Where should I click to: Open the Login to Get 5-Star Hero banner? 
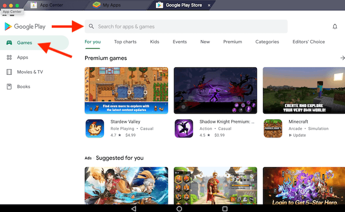tap(304, 185)
